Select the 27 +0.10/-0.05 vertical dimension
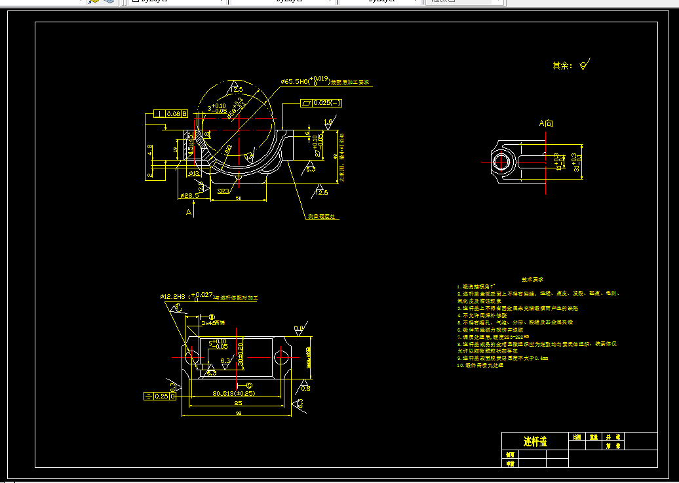Viewport: 679px width, 483px height. 319,146
